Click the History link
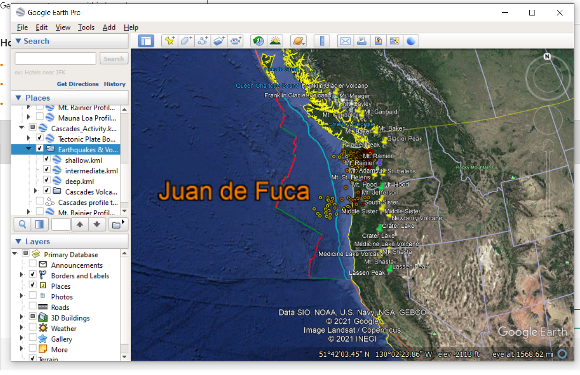This screenshot has height=375, width=580. [x=115, y=84]
